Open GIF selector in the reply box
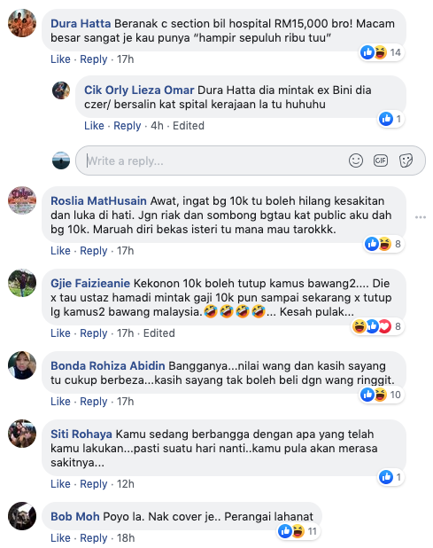 click(x=381, y=160)
